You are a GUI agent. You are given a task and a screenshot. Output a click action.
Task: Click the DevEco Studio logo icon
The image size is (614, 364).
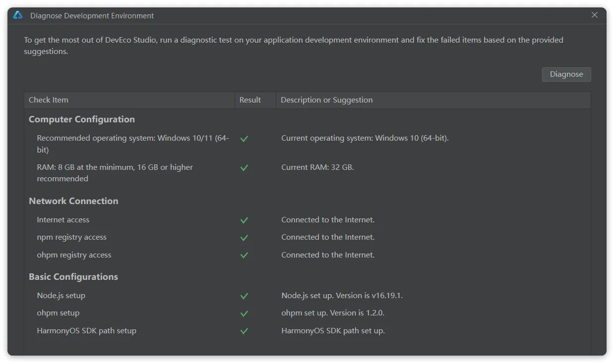(18, 15)
